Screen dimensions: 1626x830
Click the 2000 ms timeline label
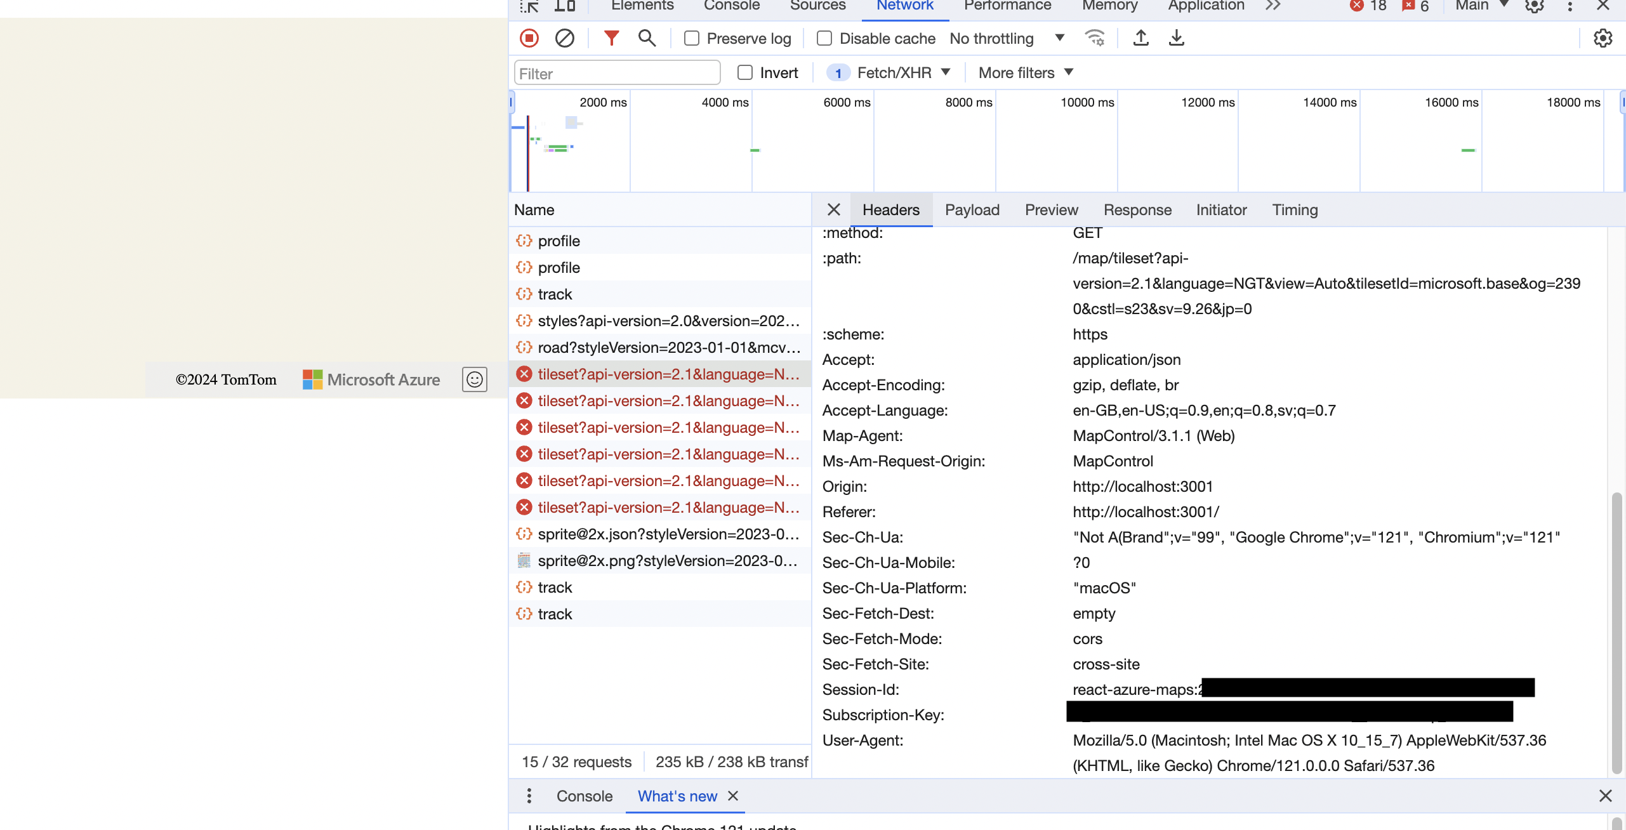603,102
